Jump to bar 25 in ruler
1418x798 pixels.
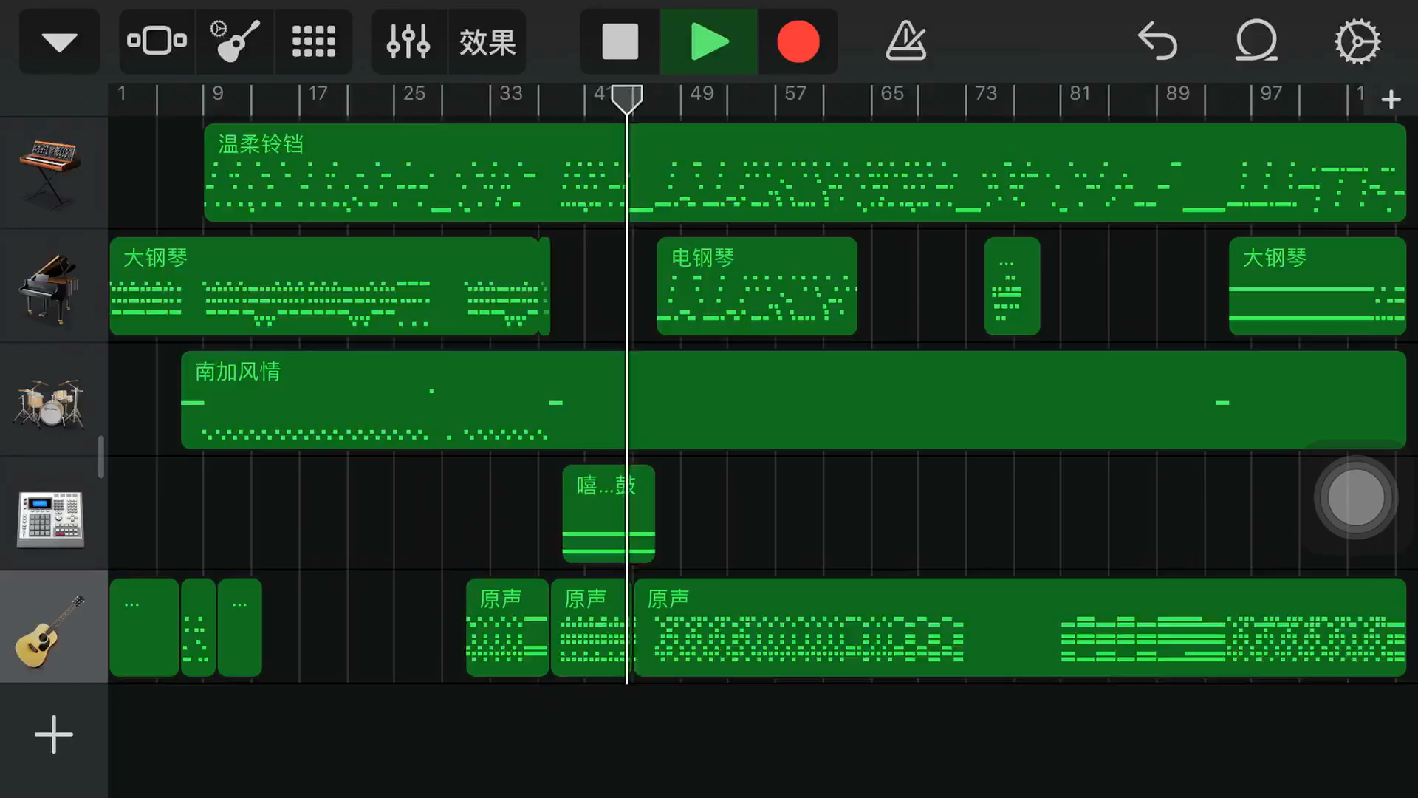(414, 94)
